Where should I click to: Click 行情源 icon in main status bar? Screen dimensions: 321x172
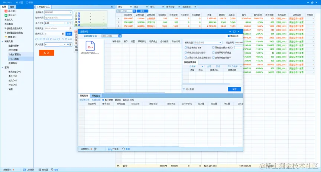pyautogui.click(x=25, y=170)
